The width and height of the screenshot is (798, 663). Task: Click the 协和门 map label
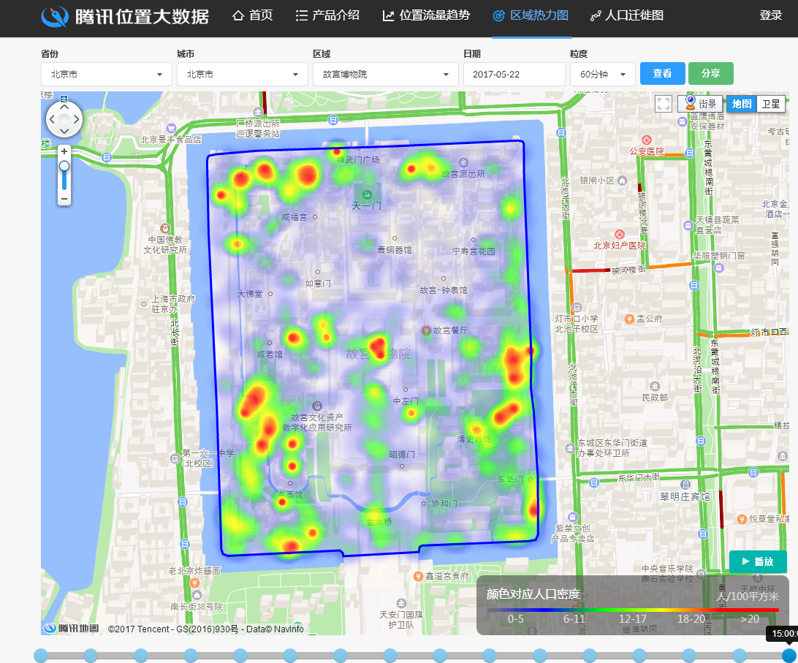(444, 503)
